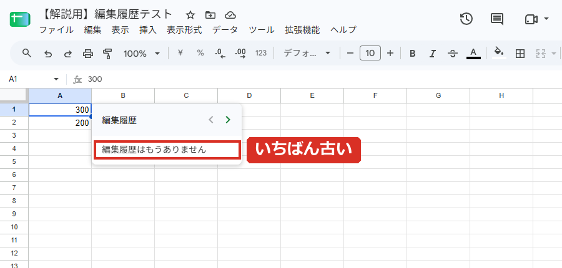Toggle italic formatting

tap(433, 54)
